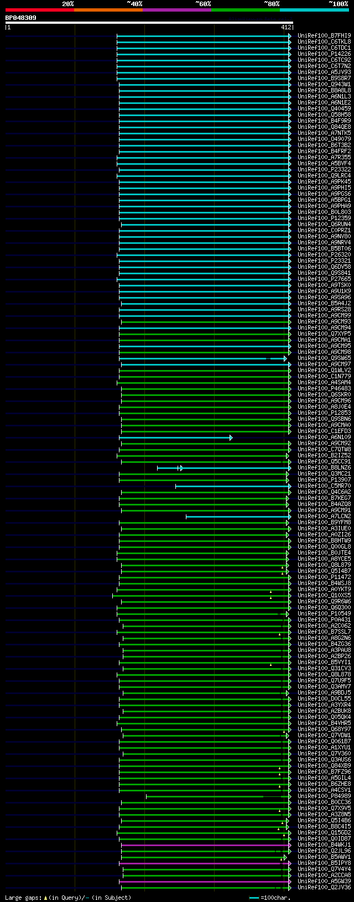
Task: Select the UniRef100_Q3MC21 label
Action: (x=324, y=473)
